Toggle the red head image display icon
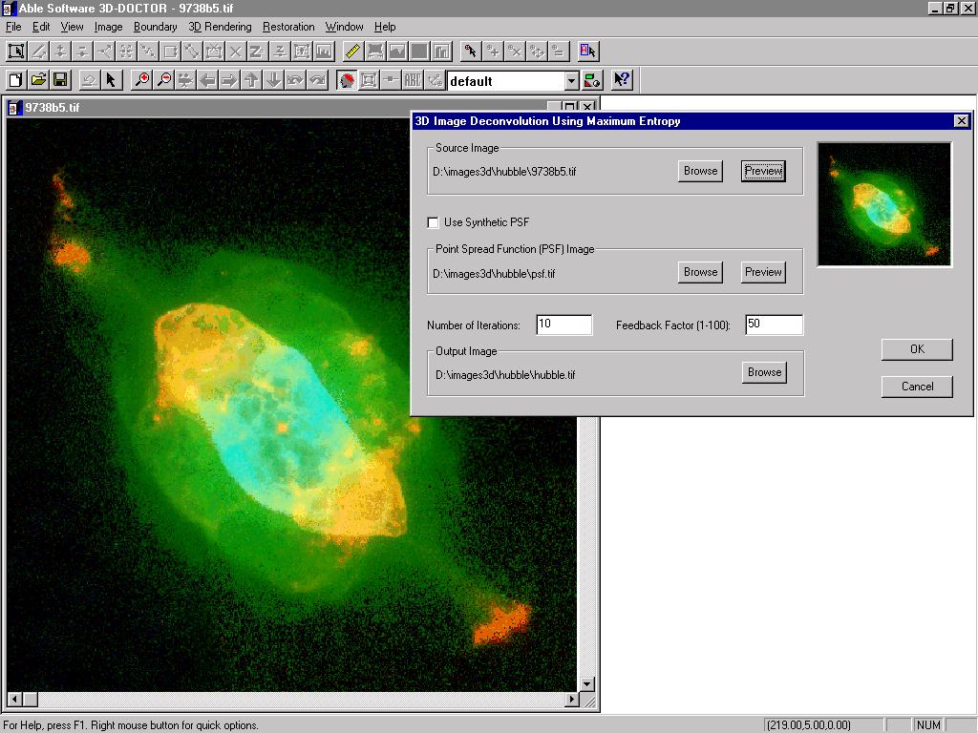Screen dimensions: 978x733 point(347,80)
